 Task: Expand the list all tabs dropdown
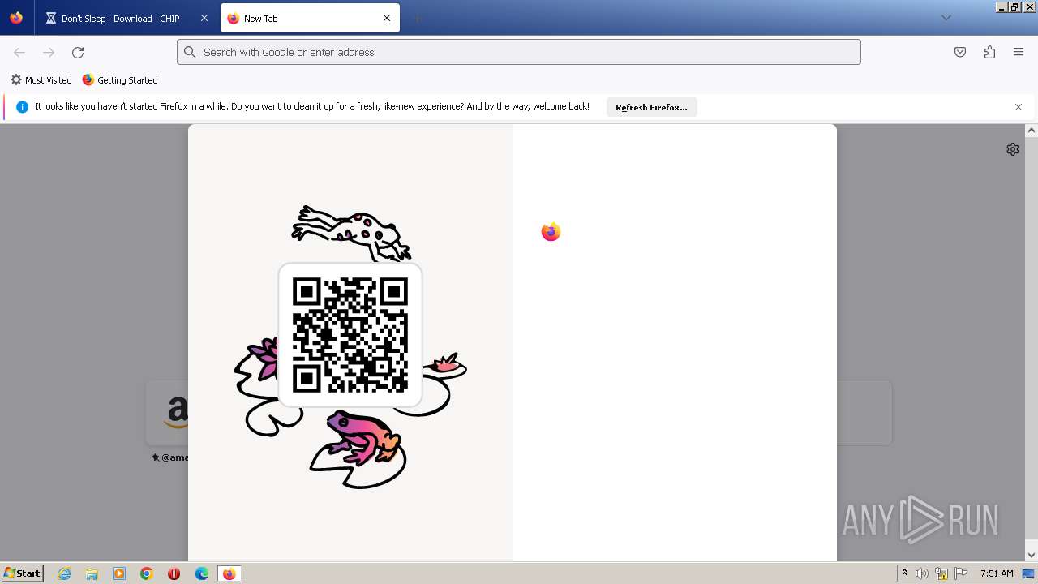tap(946, 18)
